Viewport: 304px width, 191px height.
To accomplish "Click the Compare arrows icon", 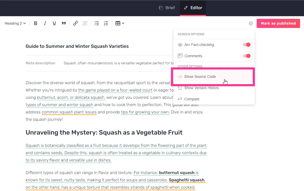I will click(180, 99).
